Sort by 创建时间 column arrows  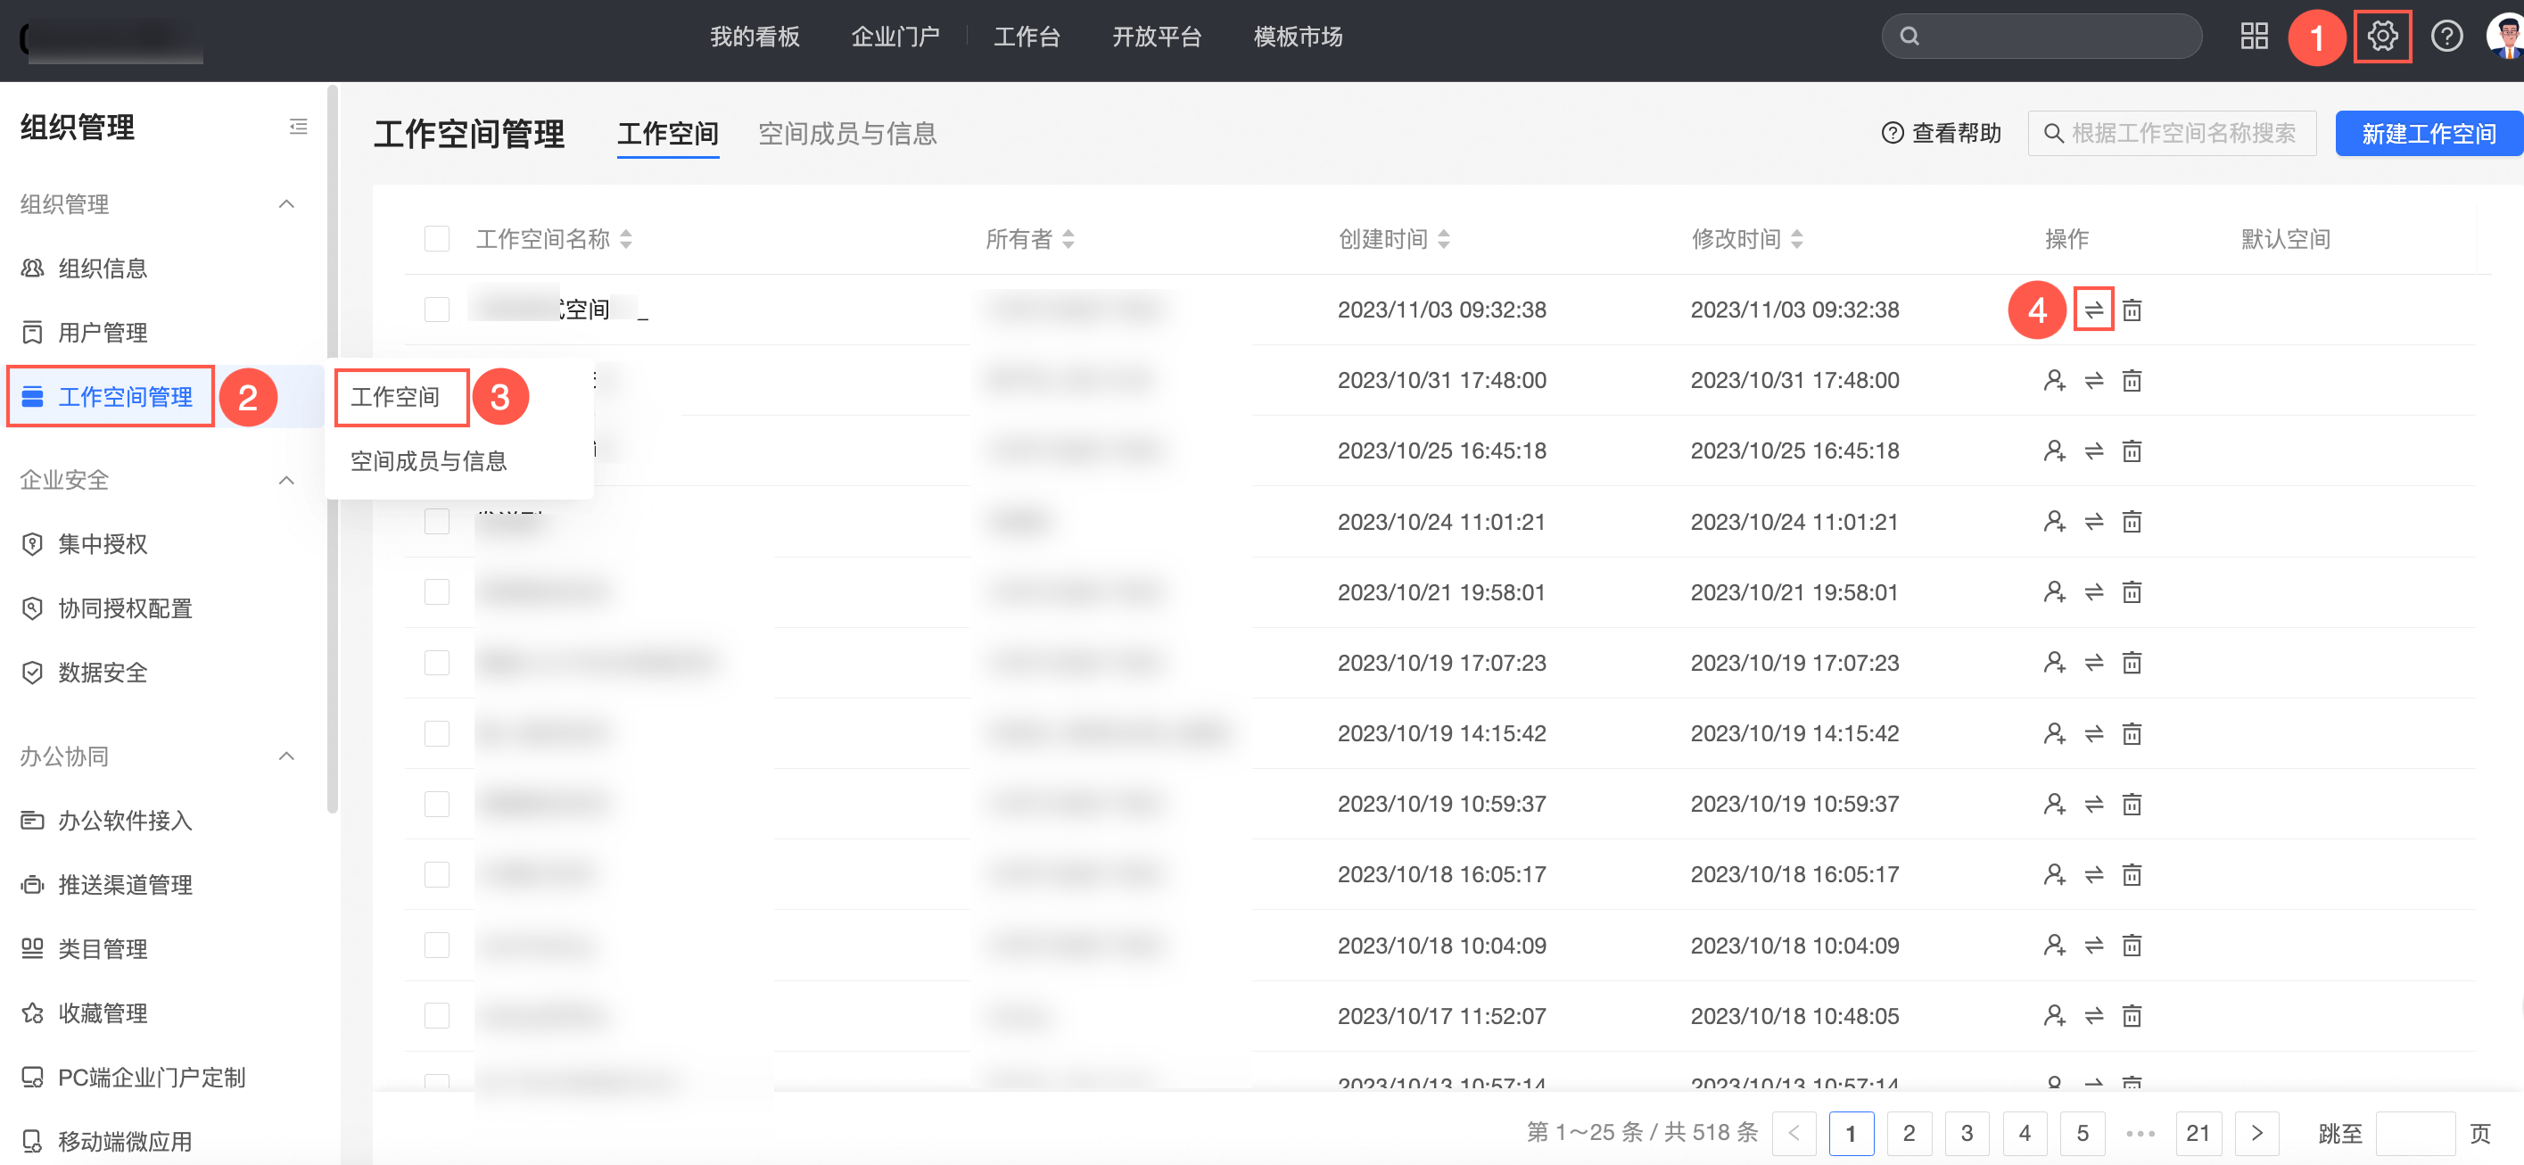(x=1443, y=239)
